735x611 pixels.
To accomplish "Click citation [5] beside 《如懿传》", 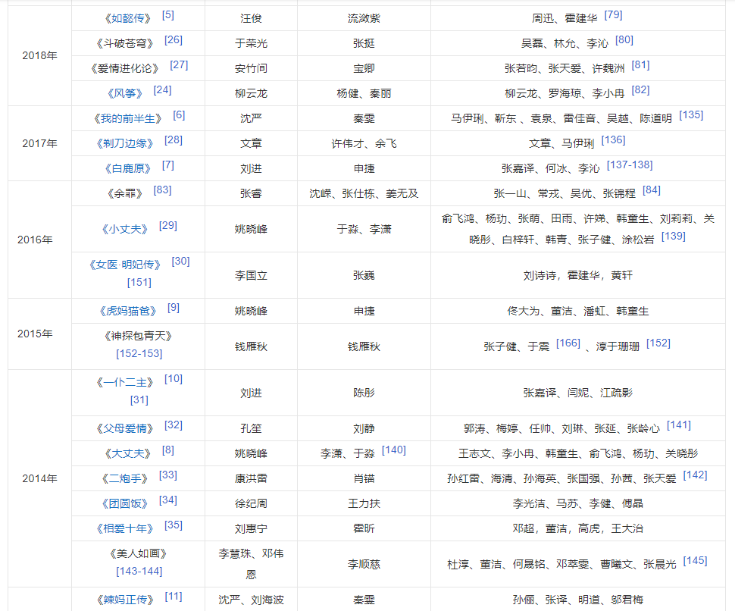I will coord(168,14).
